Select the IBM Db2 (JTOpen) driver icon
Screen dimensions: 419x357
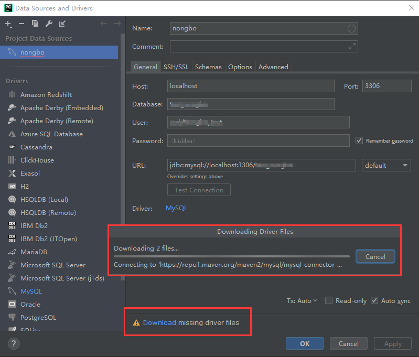click(x=12, y=239)
